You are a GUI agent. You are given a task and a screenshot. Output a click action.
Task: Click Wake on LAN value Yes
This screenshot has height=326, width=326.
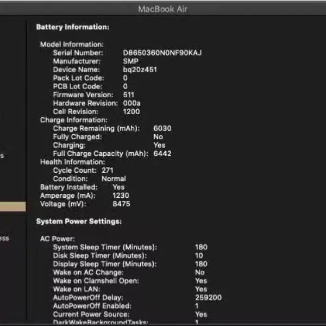point(201,289)
